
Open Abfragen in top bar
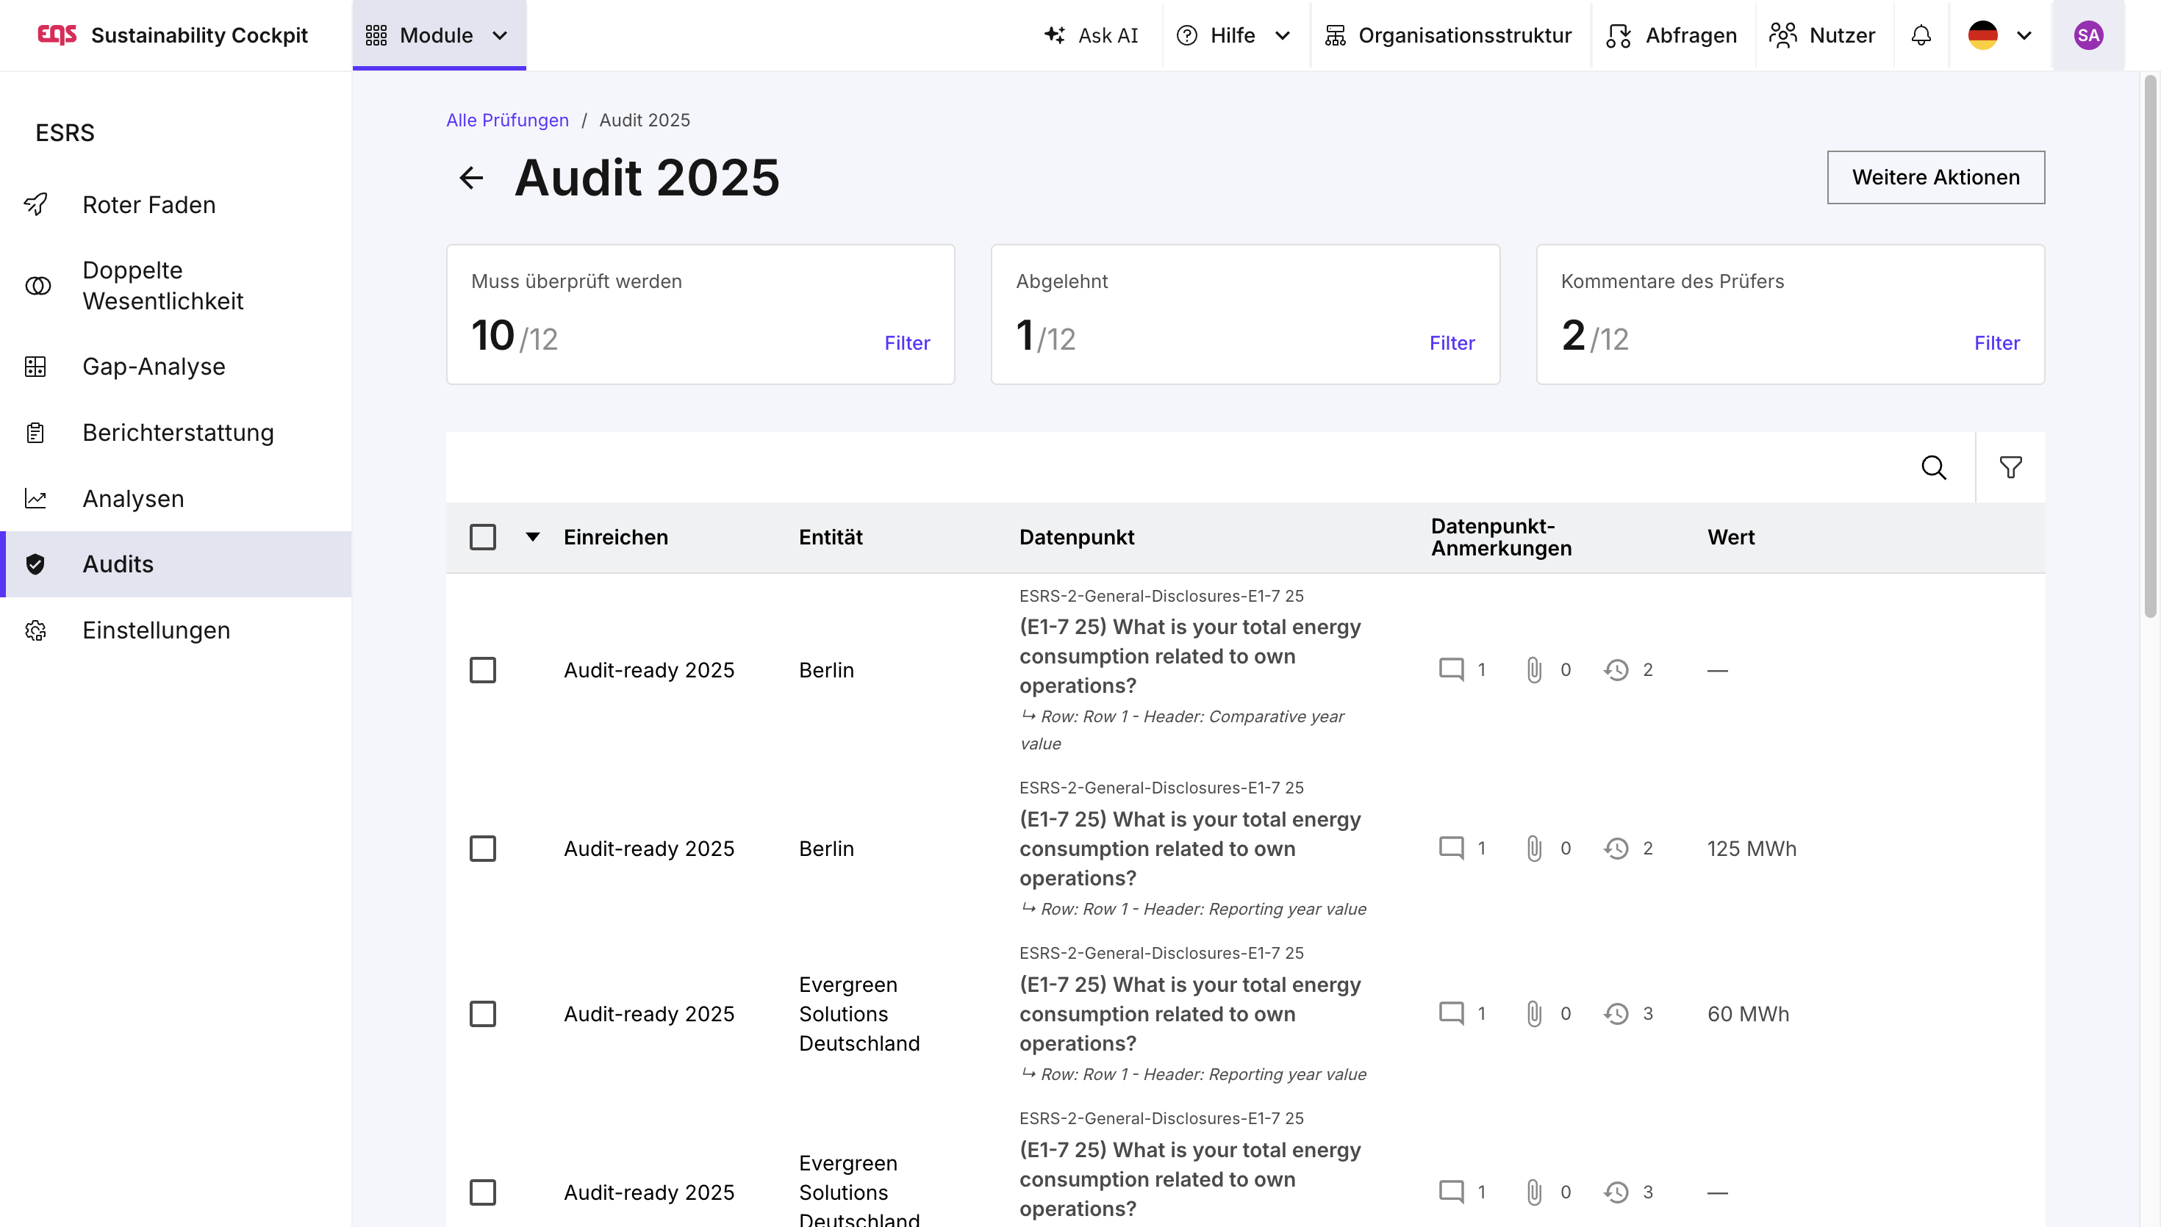pos(1671,35)
